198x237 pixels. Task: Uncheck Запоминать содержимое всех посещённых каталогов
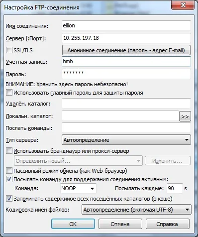pos(9,199)
